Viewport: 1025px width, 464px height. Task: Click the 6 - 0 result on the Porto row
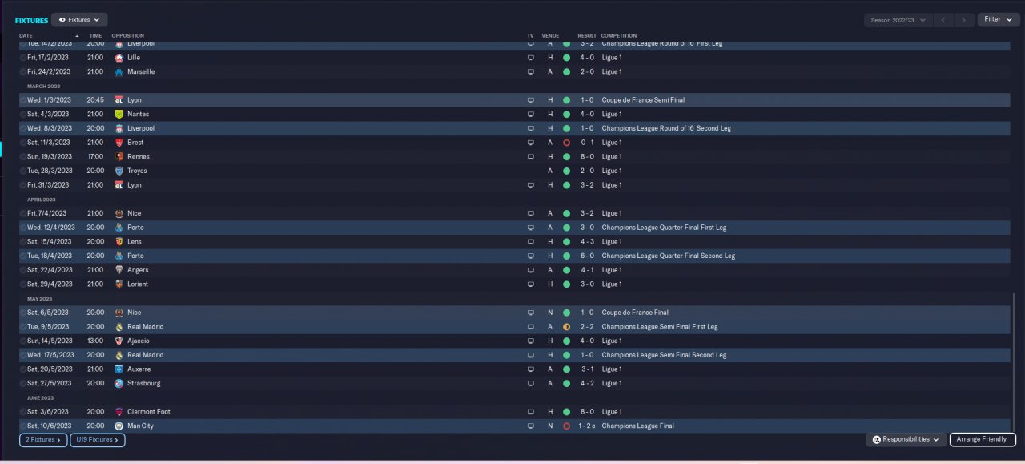coord(587,256)
